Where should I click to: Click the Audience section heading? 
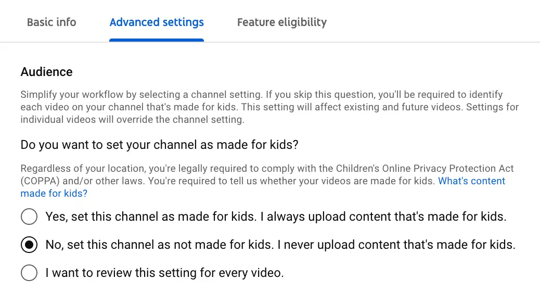point(47,72)
